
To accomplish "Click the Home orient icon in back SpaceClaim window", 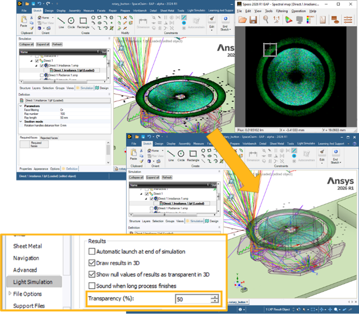I will click(x=43, y=18).
